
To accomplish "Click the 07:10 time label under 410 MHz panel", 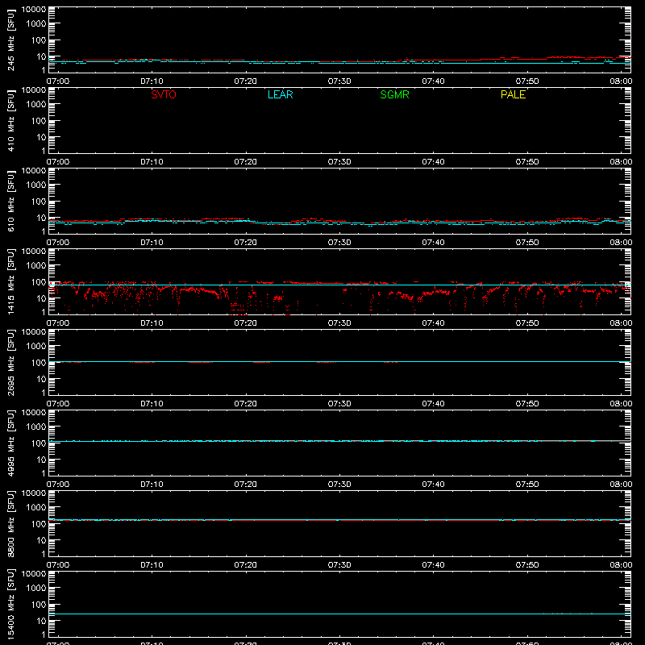I will 152,162.
